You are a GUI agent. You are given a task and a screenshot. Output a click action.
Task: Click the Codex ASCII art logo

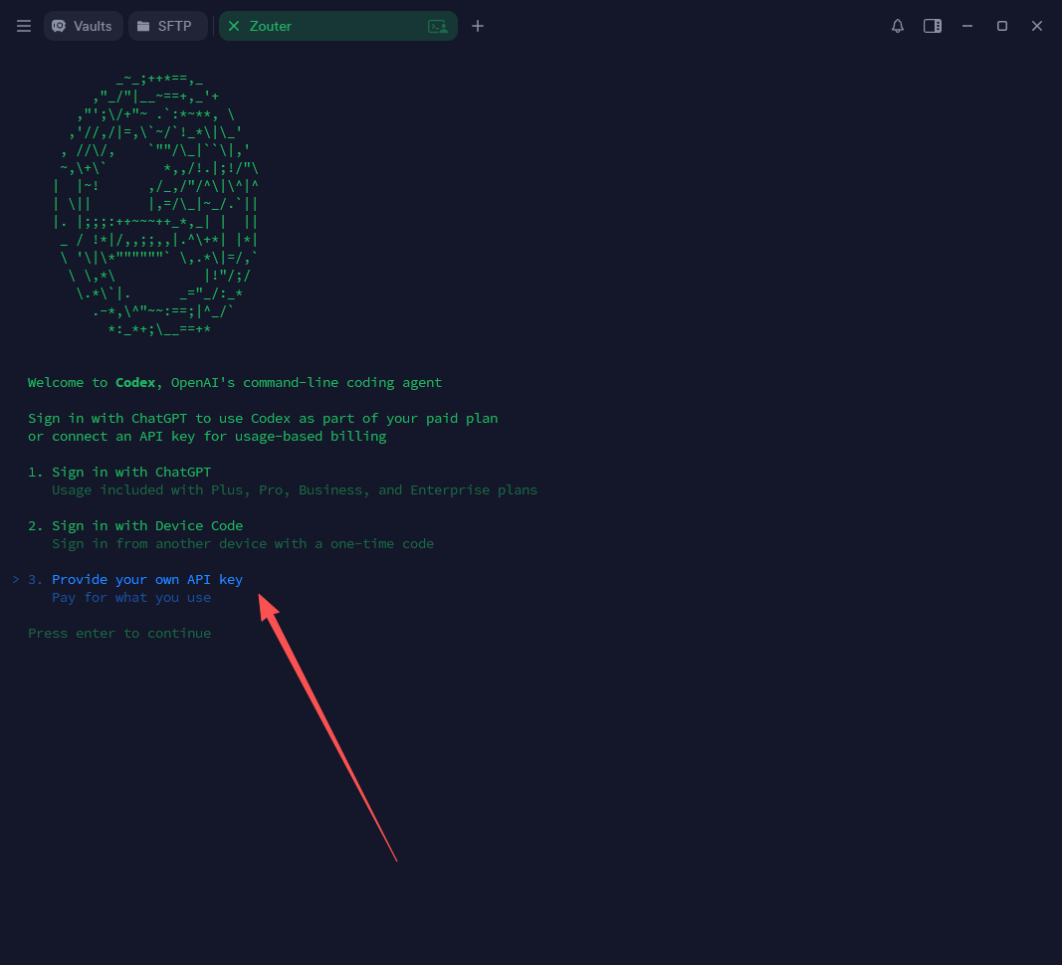point(156,205)
